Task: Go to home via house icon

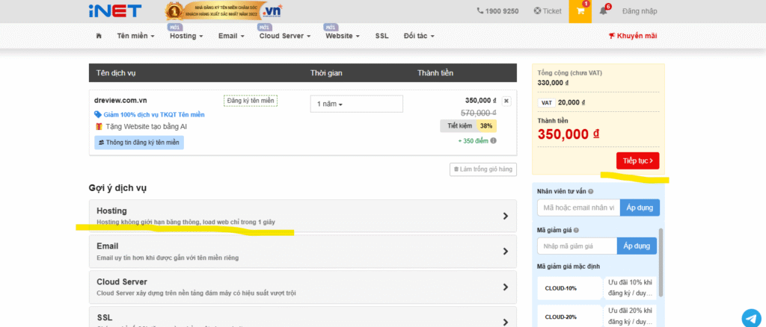Action: (x=99, y=36)
